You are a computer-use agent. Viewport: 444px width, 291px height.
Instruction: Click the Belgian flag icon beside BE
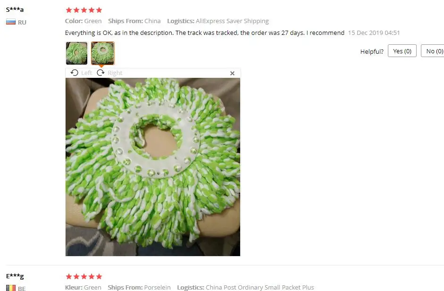click(11, 288)
